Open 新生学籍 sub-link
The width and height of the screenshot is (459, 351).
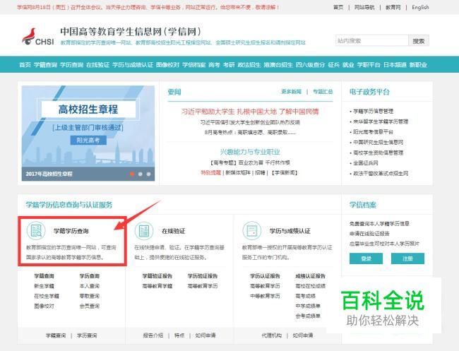(x=44, y=286)
